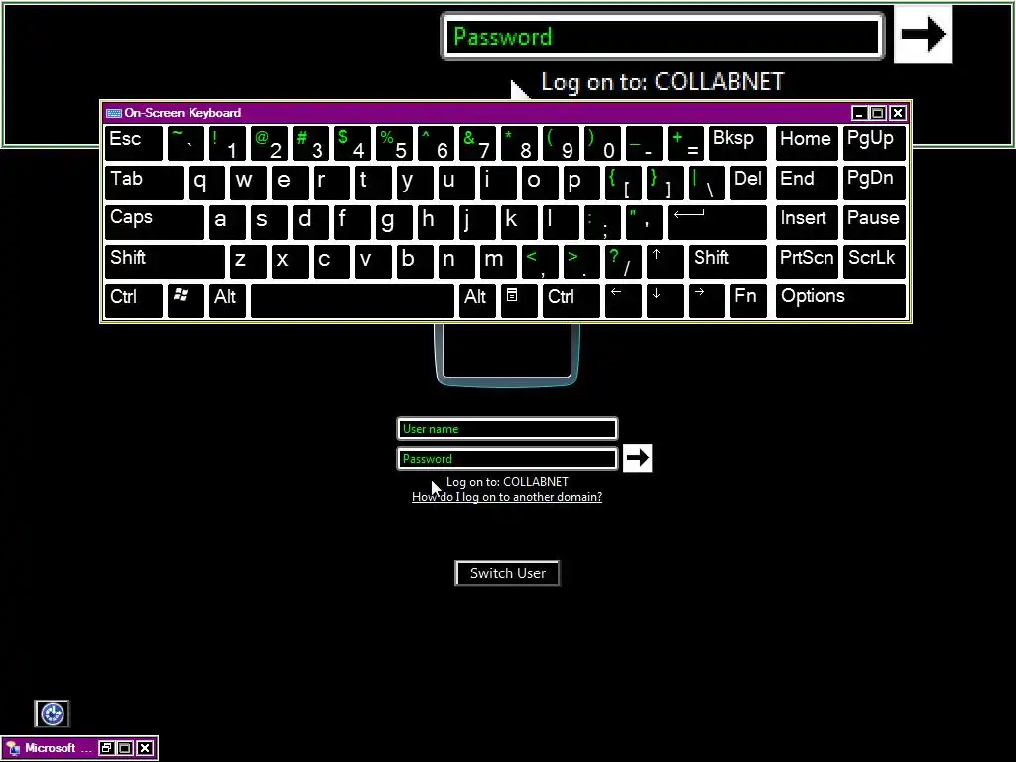Tap the z key
The width and height of the screenshot is (1016, 762).
248,262
